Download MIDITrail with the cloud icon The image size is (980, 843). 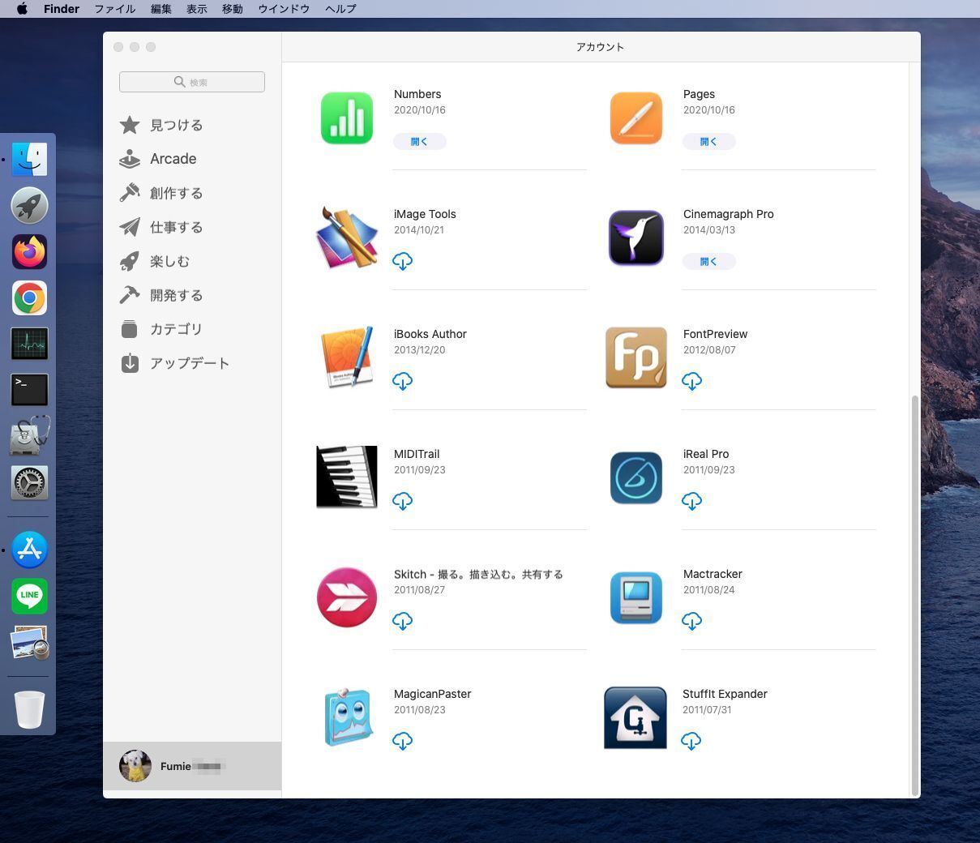point(402,501)
